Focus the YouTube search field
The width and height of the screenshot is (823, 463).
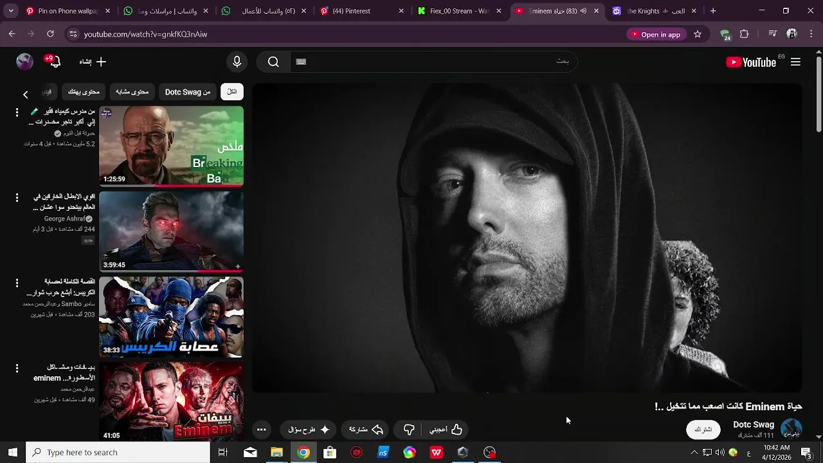coord(434,62)
